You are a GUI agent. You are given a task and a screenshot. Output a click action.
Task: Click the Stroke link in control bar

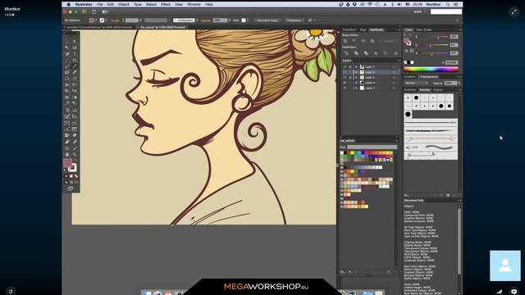click(115, 20)
